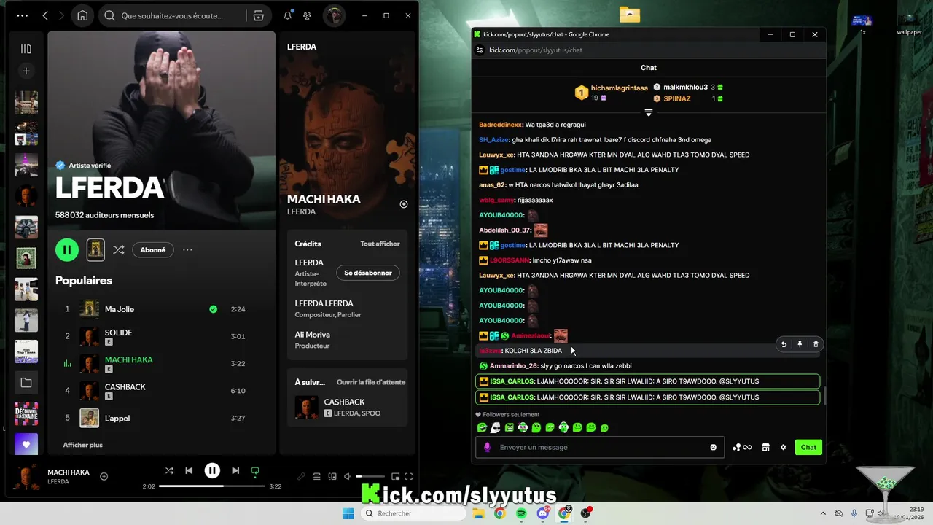The image size is (933, 525).
Task: Click the purple microphone icon in chat input
Action: pos(487,447)
